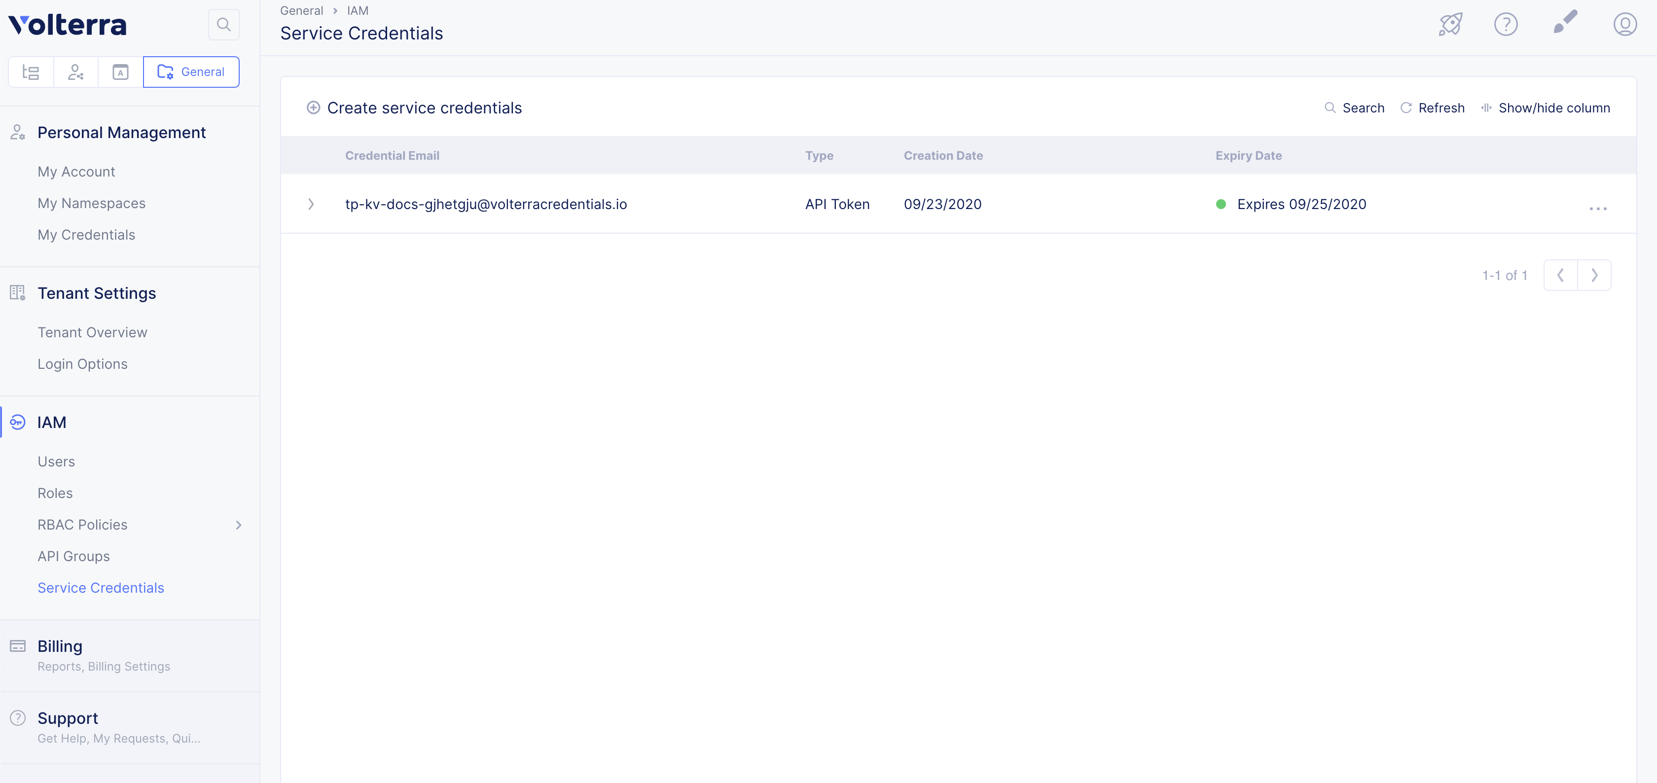Switch to the application namespace tab

click(x=120, y=72)
